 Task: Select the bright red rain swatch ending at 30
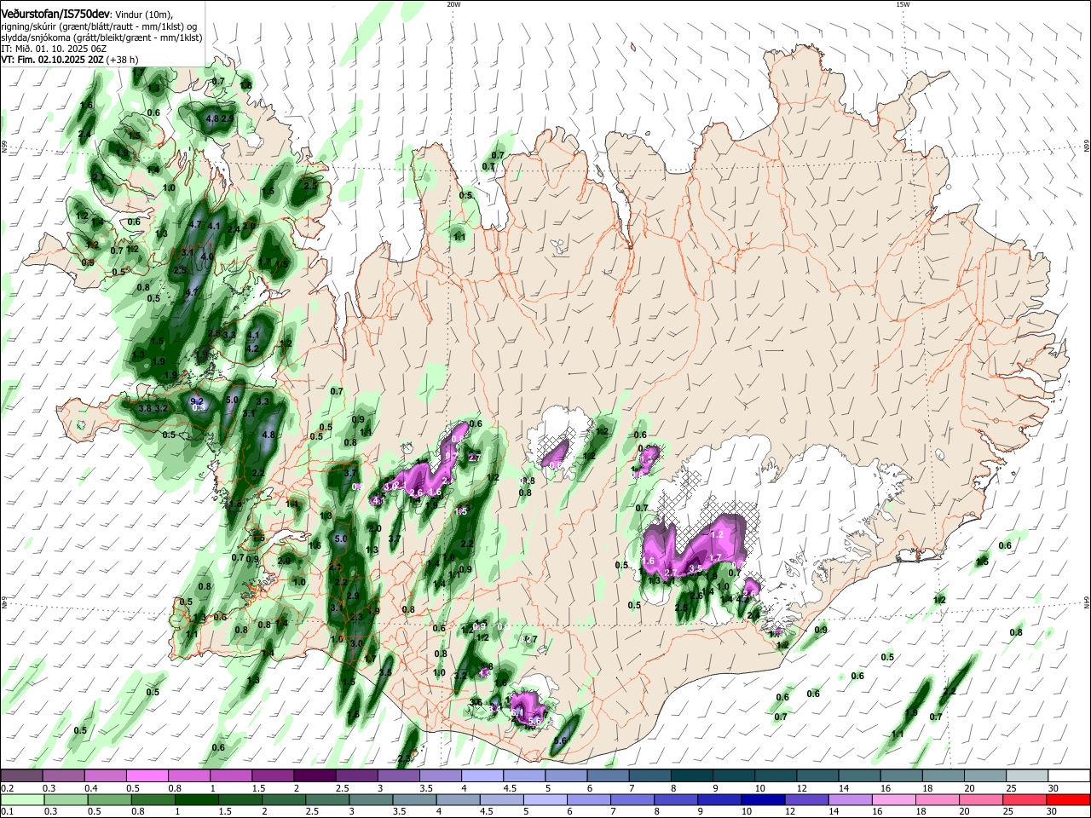(x=1070, y=799)
